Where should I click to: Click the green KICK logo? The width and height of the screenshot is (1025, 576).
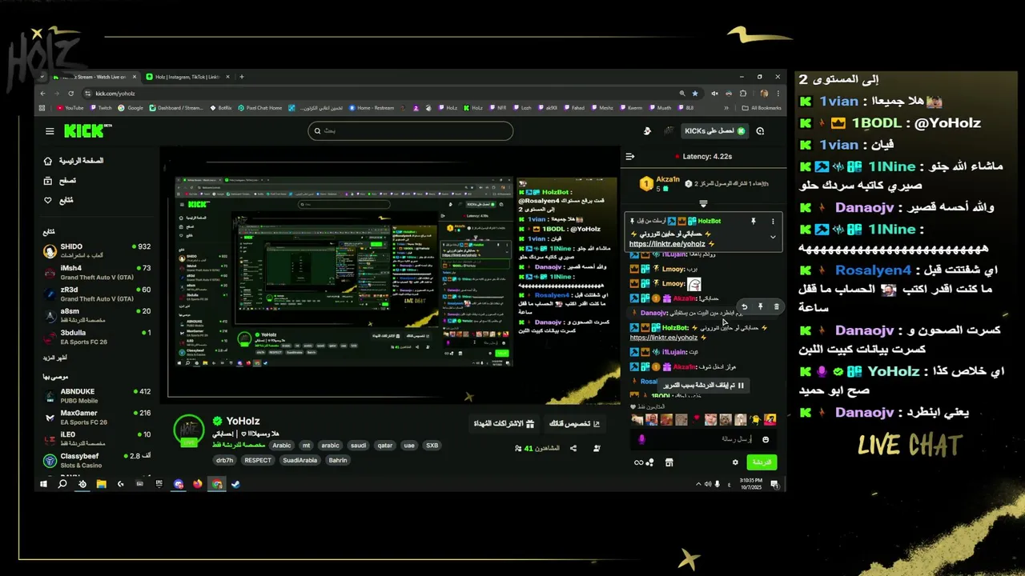tap(84, 130)
